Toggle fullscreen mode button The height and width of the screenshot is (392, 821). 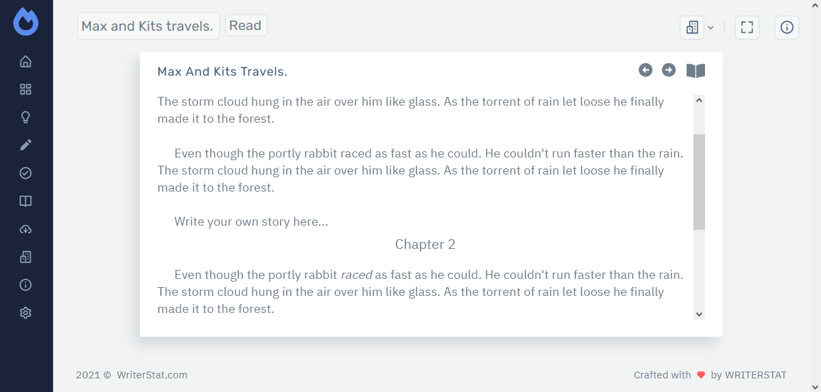(x=747, y=27)
